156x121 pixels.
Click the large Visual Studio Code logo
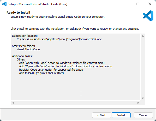[148, 16]
